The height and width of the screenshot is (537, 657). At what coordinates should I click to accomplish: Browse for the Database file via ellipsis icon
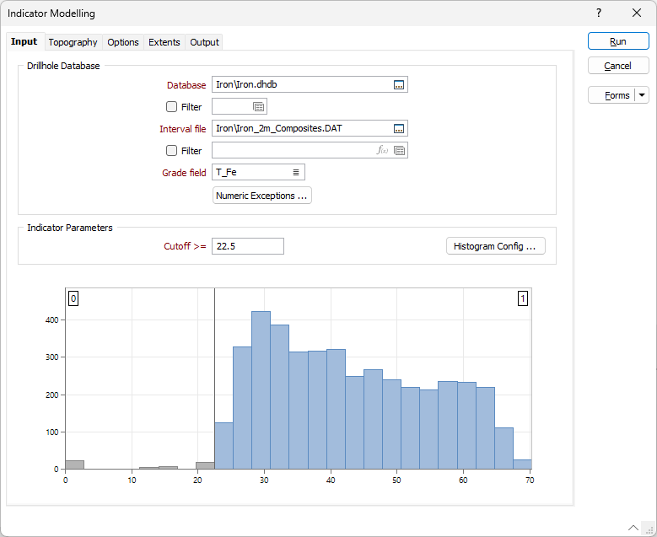click(x=398, y=84)
